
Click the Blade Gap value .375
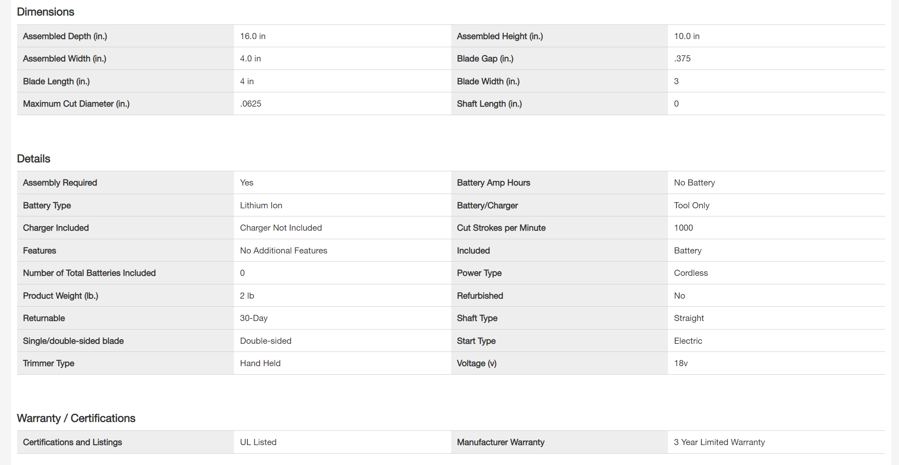point(682,59)
